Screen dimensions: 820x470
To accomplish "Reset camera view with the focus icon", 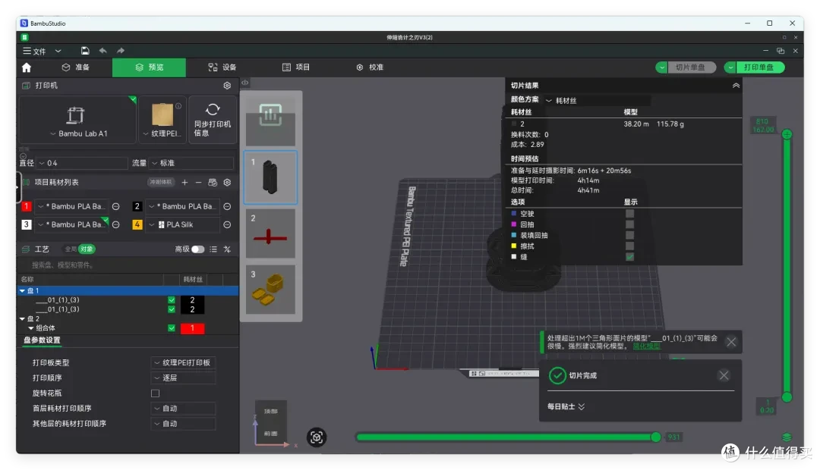I will (317, 437).
